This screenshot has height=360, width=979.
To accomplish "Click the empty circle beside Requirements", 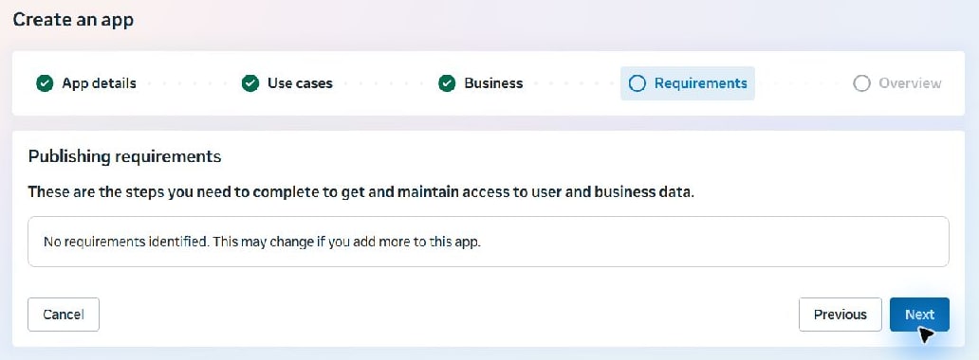I will pos(637,83).
